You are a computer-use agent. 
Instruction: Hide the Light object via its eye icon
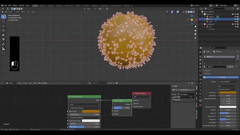(235, 22)
